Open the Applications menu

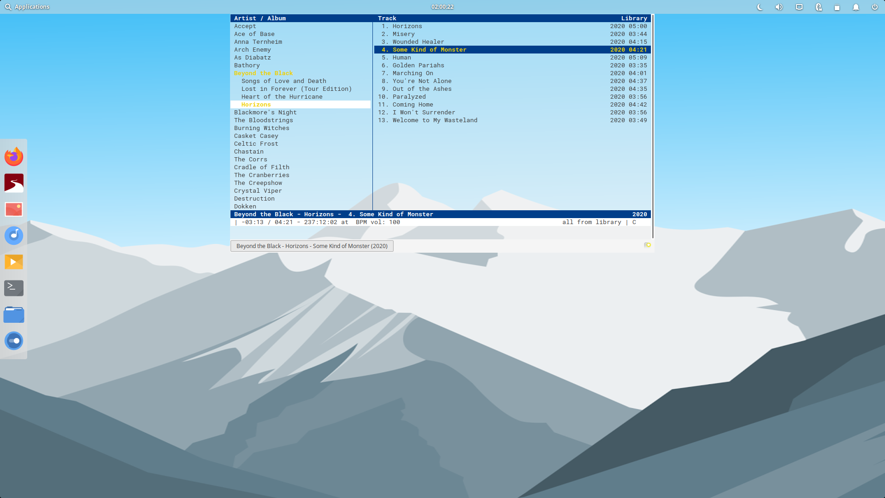click(27, 7)
